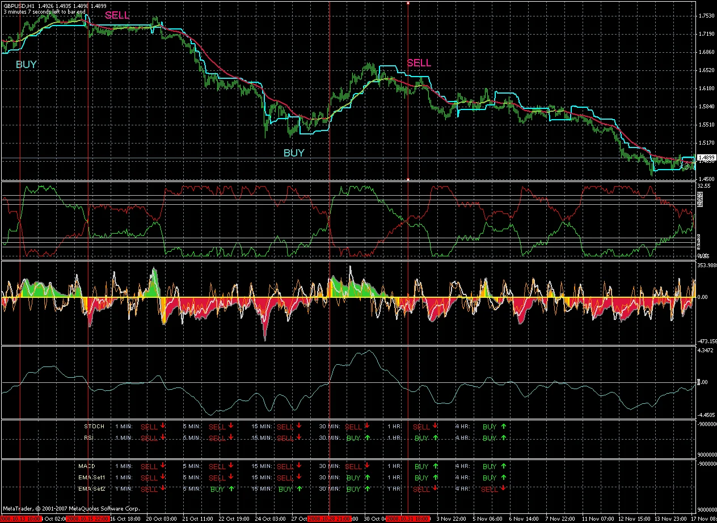Click the STOCH 1 MIN red sell arrow
The height and width of the screenshot is (523, 717).
[163, 426]
